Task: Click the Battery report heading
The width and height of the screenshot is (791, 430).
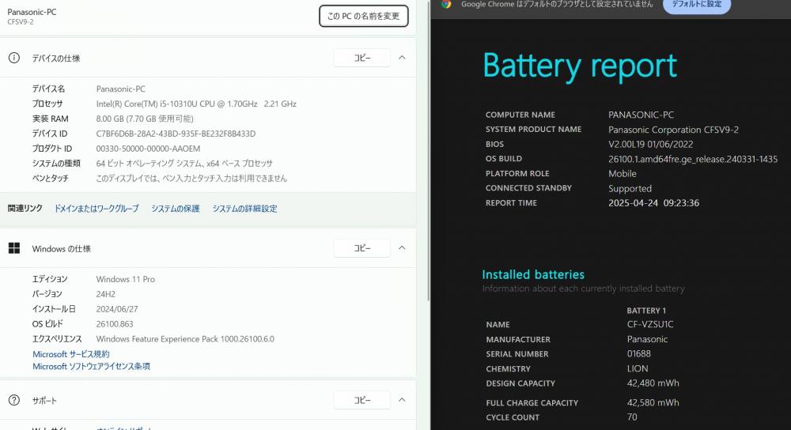Action: coord(580,66)
